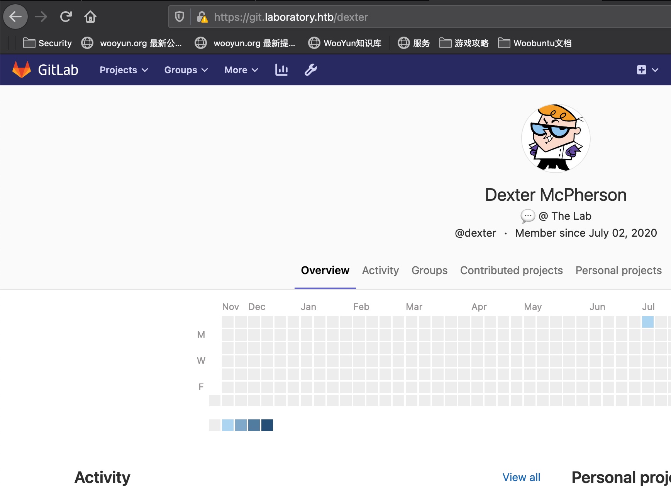Image resolution: width=671 pixels, height=488 pixels.
Task: Click the darkest navy legend swatch
Action: click(x=267, y=425)
